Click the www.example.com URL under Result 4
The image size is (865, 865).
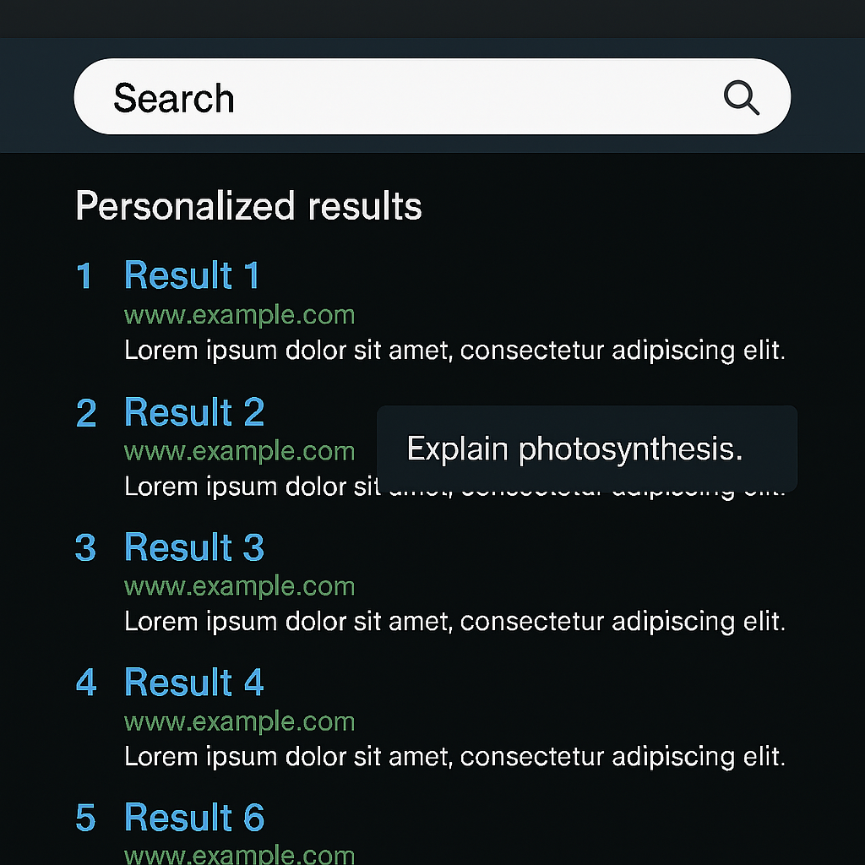pyautogui.click(x=239, y=721)
